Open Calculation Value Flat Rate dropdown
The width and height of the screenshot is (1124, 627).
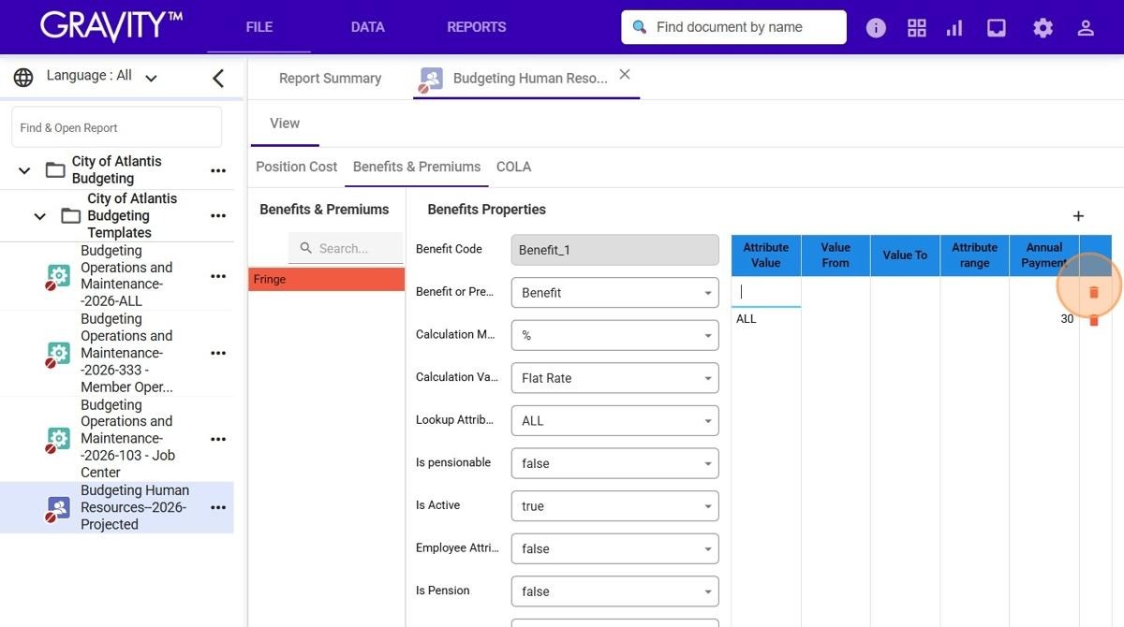pyautogui.click(x=614, y=378)
